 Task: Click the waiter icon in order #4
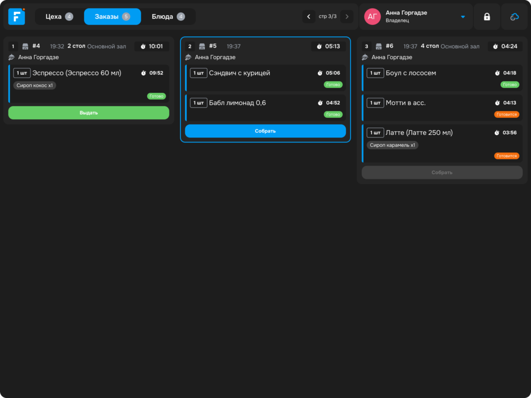pos(12,57)
